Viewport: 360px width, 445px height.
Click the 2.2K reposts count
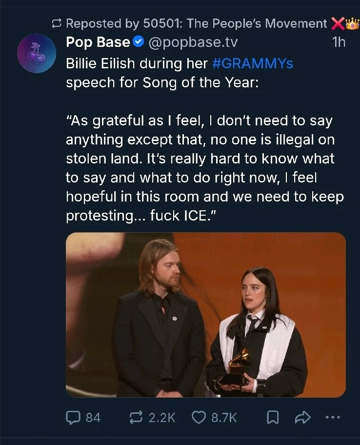click(161, 418)
